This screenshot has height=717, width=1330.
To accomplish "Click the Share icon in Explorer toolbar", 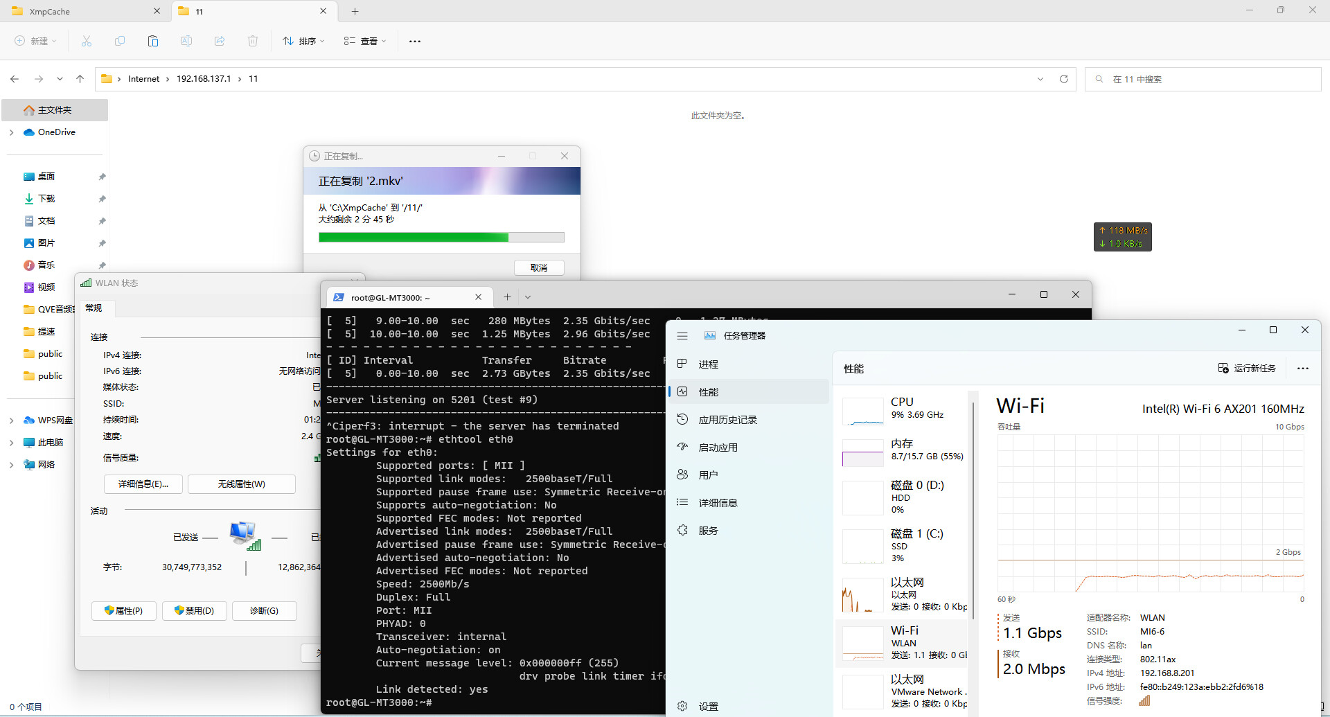I will [x=220, y=41].
